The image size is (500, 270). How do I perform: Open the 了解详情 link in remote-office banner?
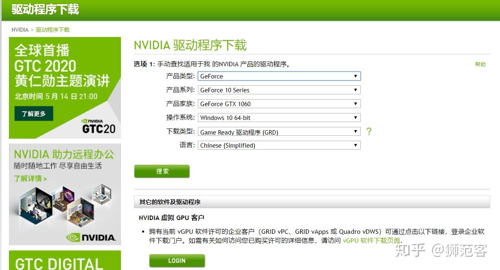coord(31,179)
